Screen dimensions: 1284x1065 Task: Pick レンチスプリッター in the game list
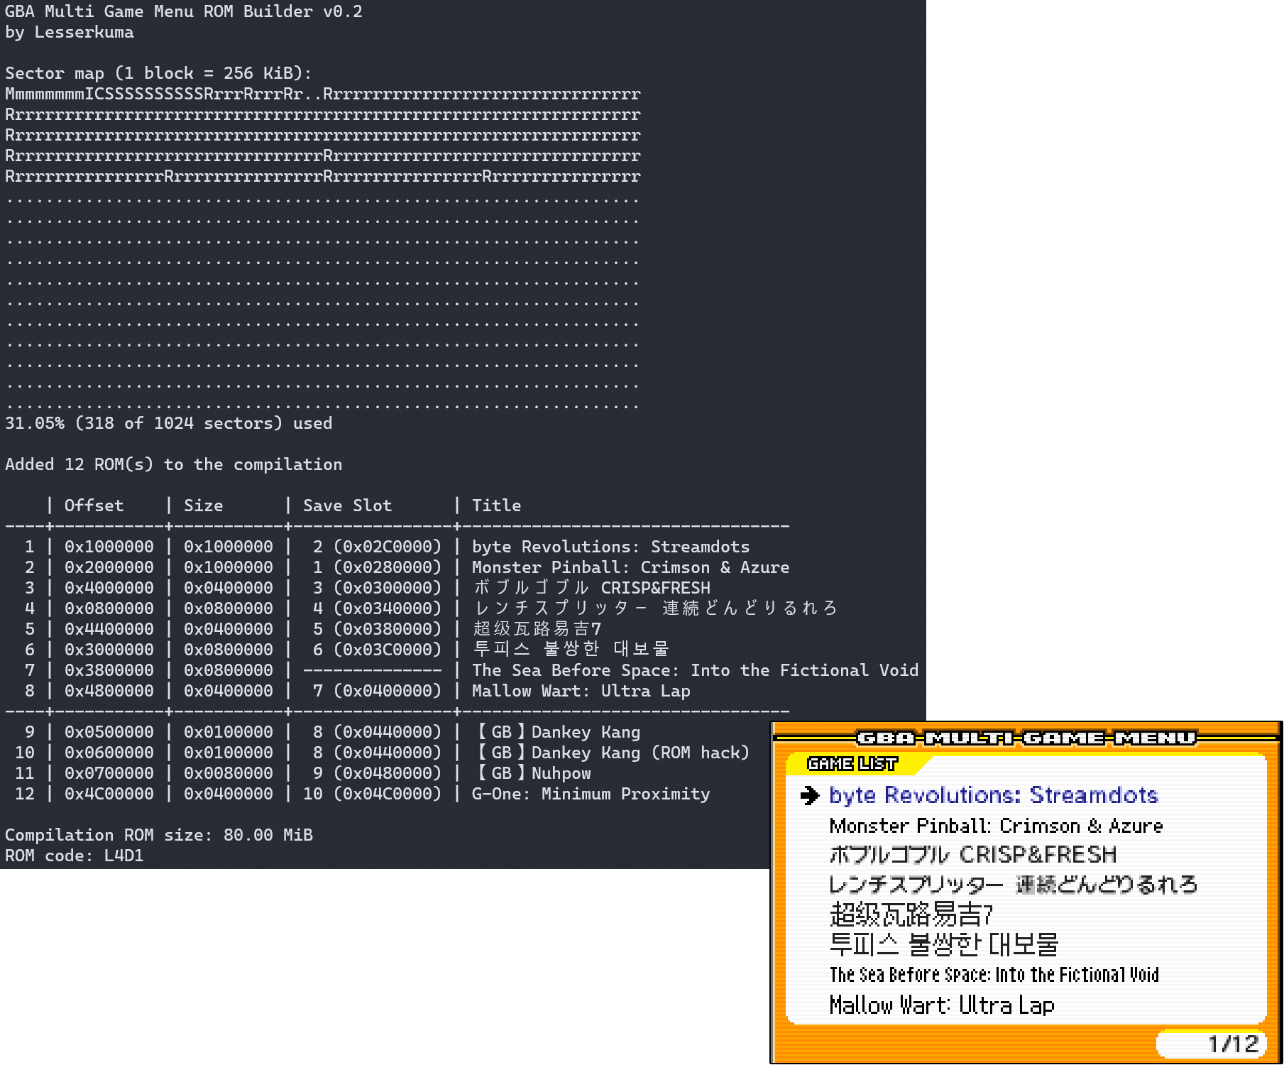[1014, 885]
